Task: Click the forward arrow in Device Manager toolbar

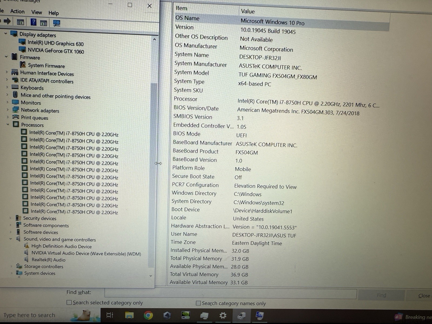Action: pyautogui.click(x=7, y=21)
